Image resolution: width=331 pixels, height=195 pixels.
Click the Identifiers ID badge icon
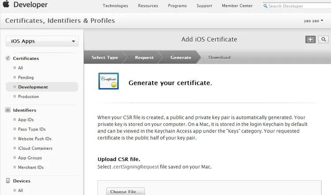click(x=8, y=110)
